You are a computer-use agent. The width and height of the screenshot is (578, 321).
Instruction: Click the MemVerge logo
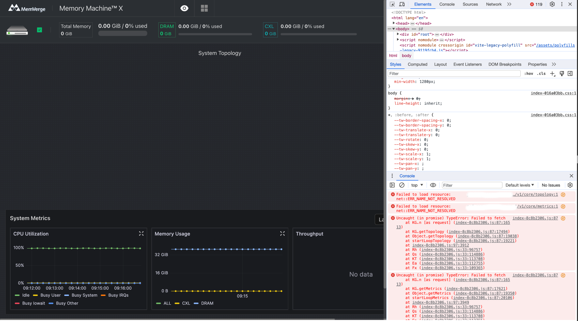pos(27,8)
